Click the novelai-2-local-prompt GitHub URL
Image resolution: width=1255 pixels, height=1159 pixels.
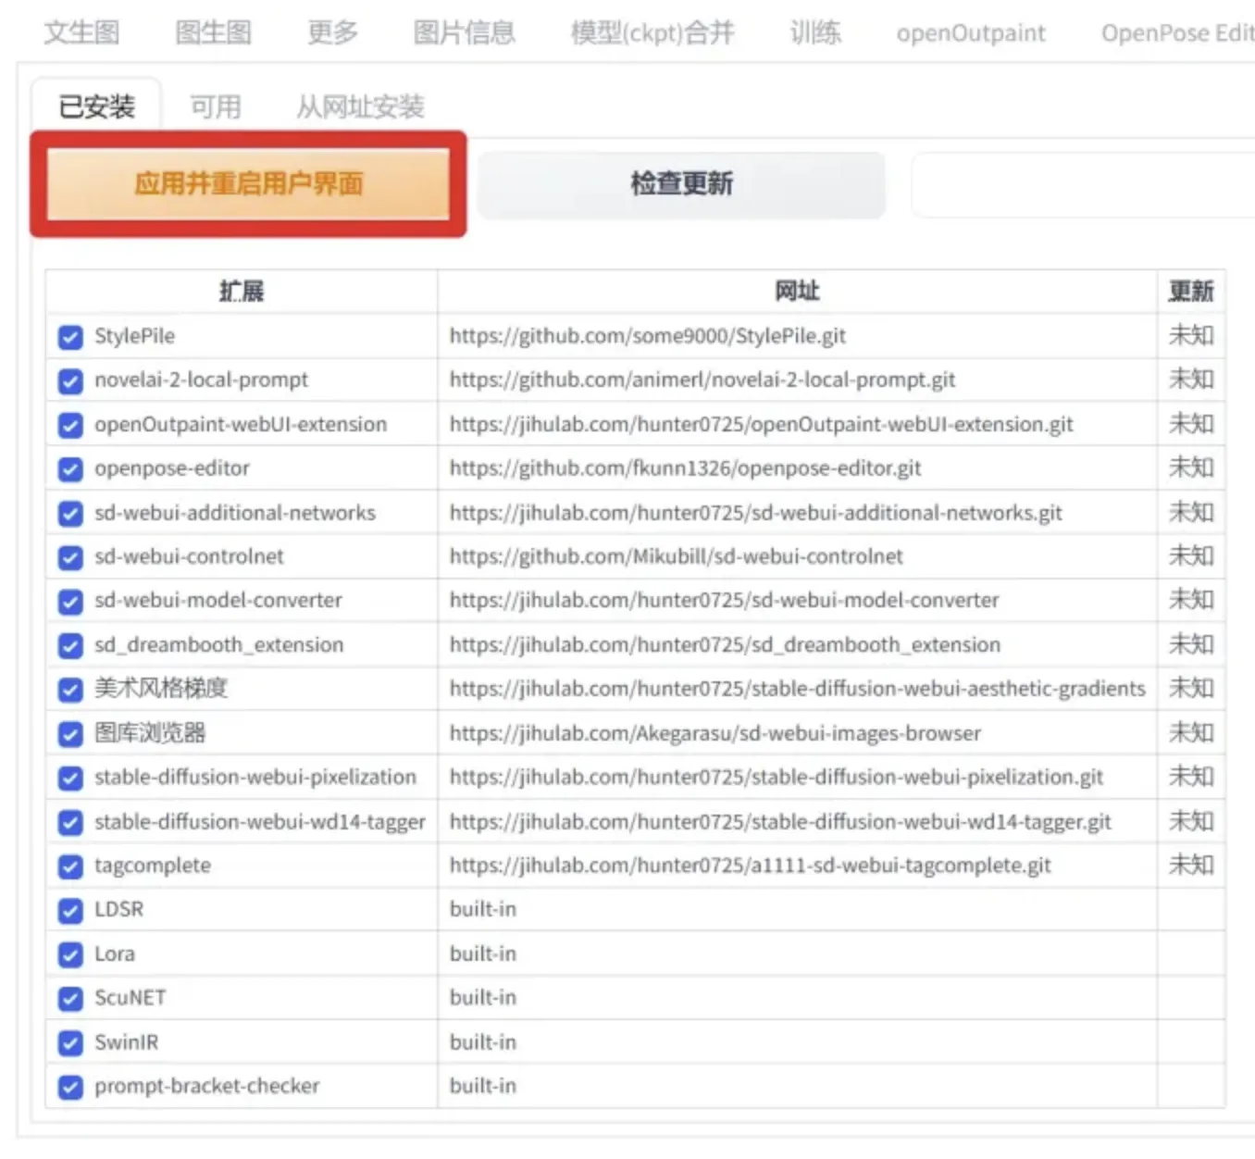coord(702,380)
